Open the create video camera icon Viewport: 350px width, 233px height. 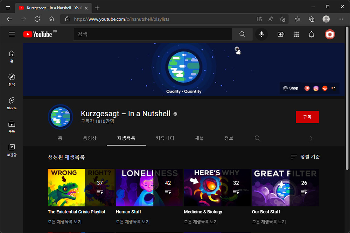pyautogui.click(x=281, y=34)
